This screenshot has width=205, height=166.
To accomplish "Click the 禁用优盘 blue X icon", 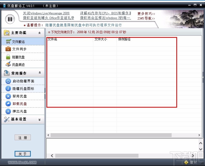I will [8, 96].
